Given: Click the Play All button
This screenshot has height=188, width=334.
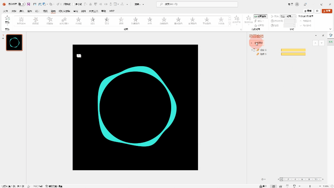Looking at the screenshot, I should (257, 43).
